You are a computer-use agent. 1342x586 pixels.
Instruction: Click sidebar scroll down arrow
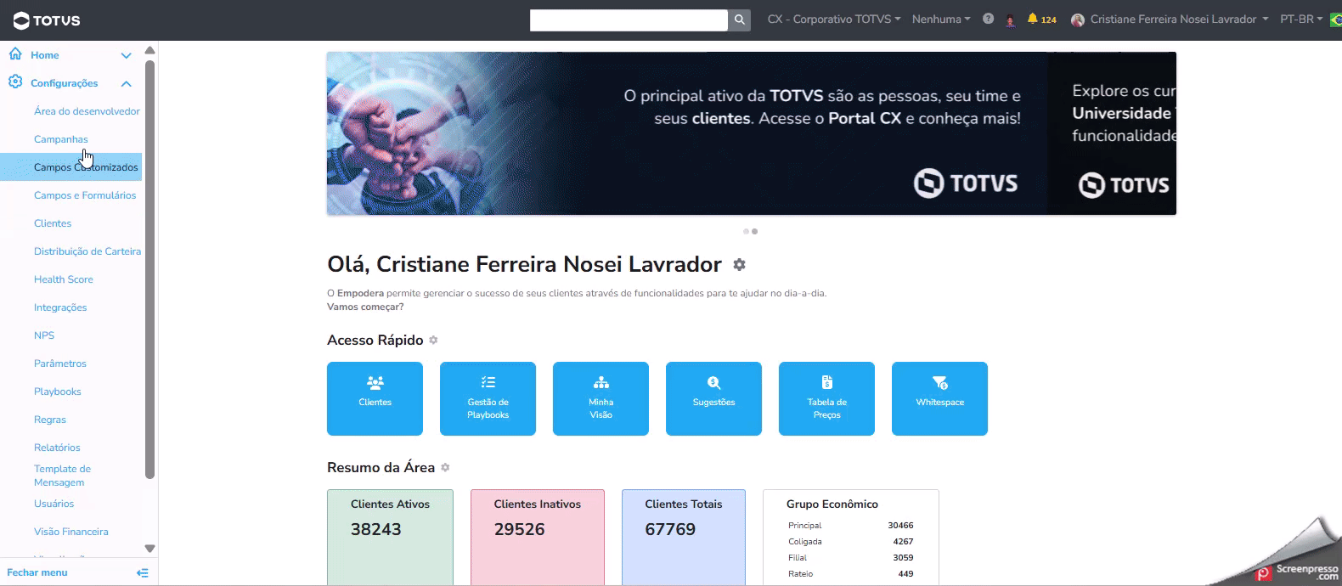point(149,549)
